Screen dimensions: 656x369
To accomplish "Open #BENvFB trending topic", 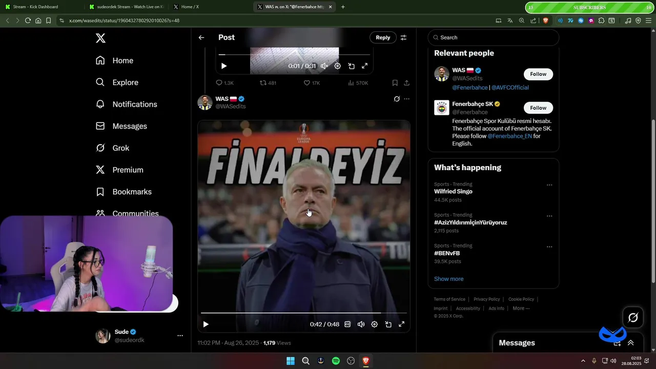I will [x=447, y=253].
